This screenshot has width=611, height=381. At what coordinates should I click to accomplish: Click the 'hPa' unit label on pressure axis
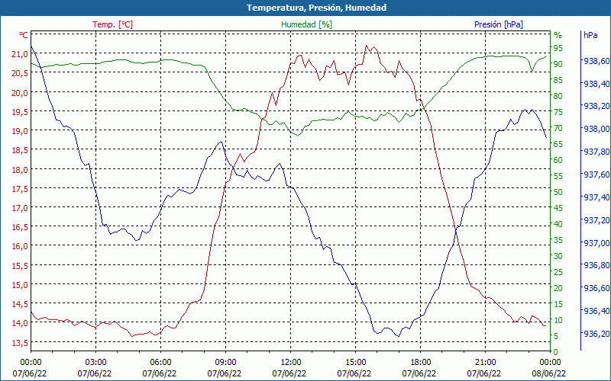click(590, 35)
